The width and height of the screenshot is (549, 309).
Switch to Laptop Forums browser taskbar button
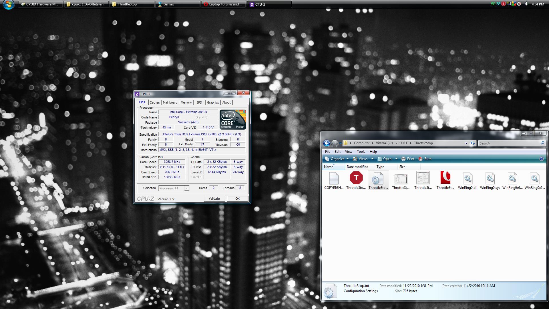click(x=224, y=4)
